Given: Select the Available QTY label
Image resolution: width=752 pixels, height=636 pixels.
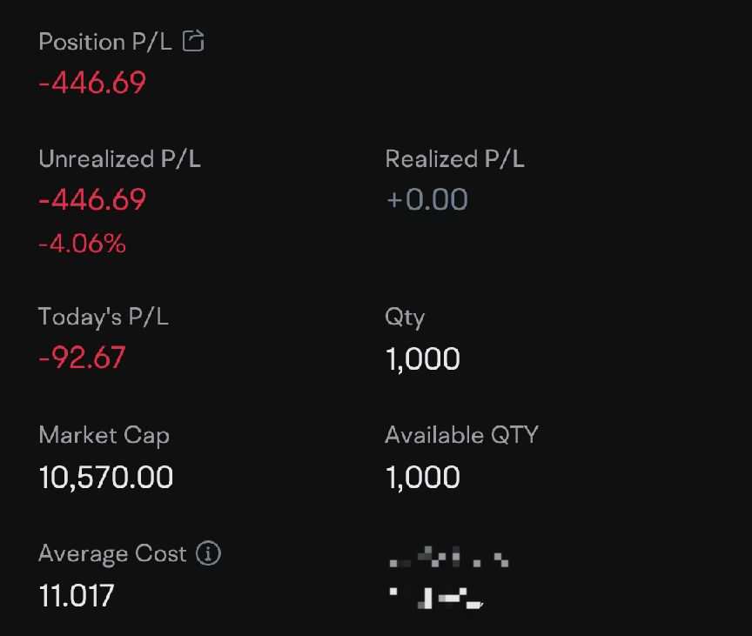Looking at the screenshot, I should [461, 435].
